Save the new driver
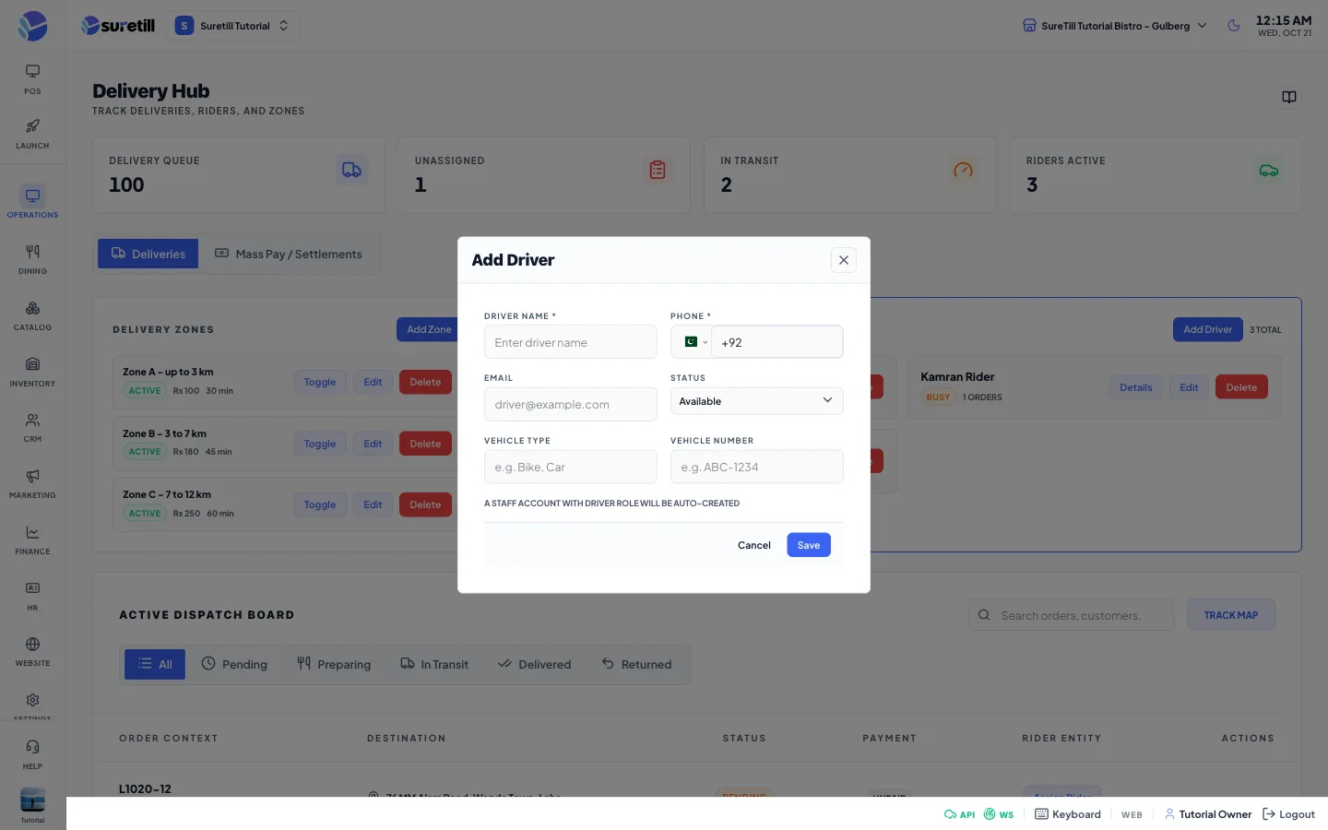The width and height of the screenshot is (1328, 830). (809, 545)
